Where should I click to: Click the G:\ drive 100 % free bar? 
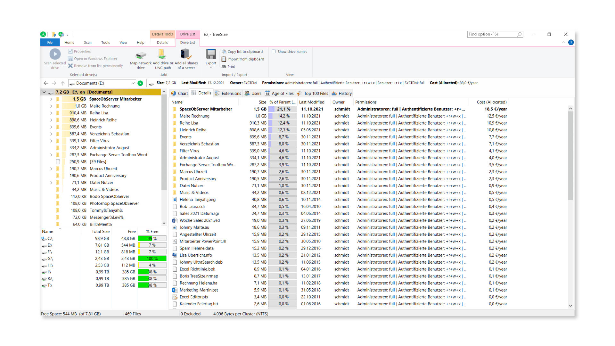152,259
